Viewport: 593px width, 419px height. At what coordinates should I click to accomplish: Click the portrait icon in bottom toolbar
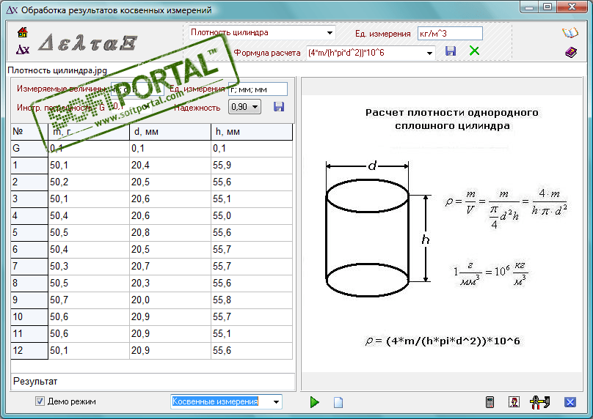pyautogui.click(x=514, y=402)
